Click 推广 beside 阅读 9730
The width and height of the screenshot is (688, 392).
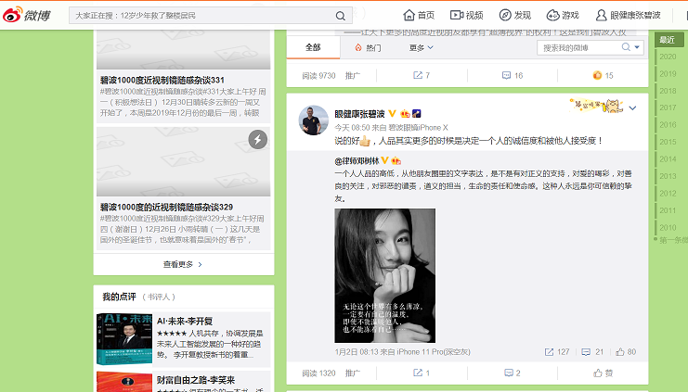pos(352,76)
